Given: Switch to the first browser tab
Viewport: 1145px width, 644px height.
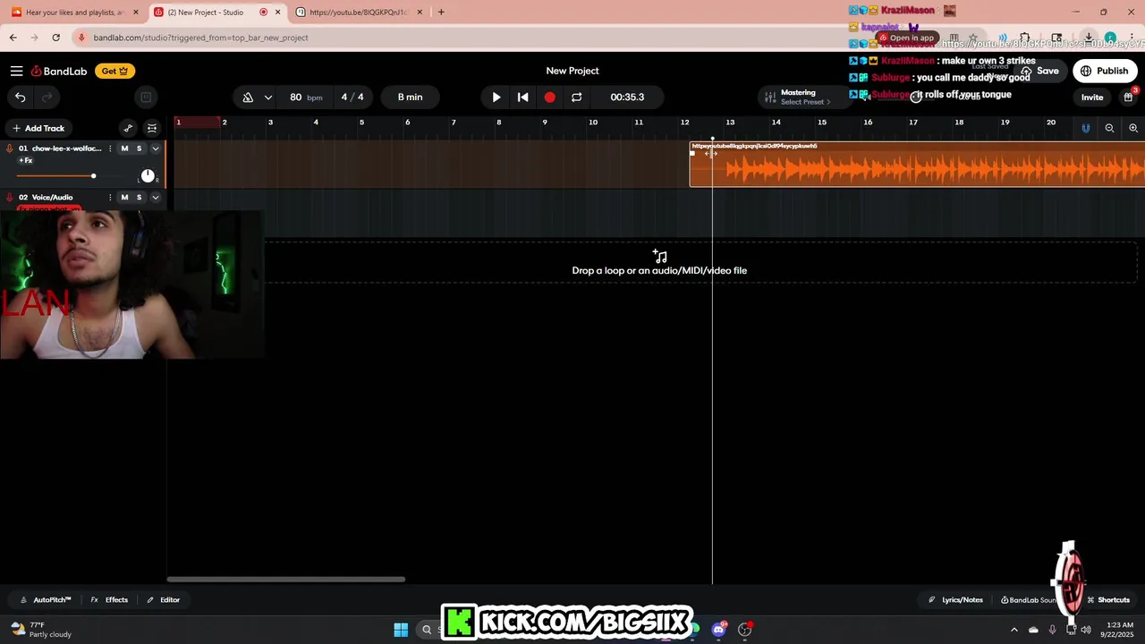Looking at the screenshot, I should click(74, 13).
